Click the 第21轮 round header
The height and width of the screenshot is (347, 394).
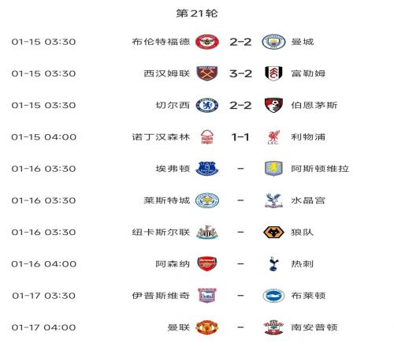197,13
